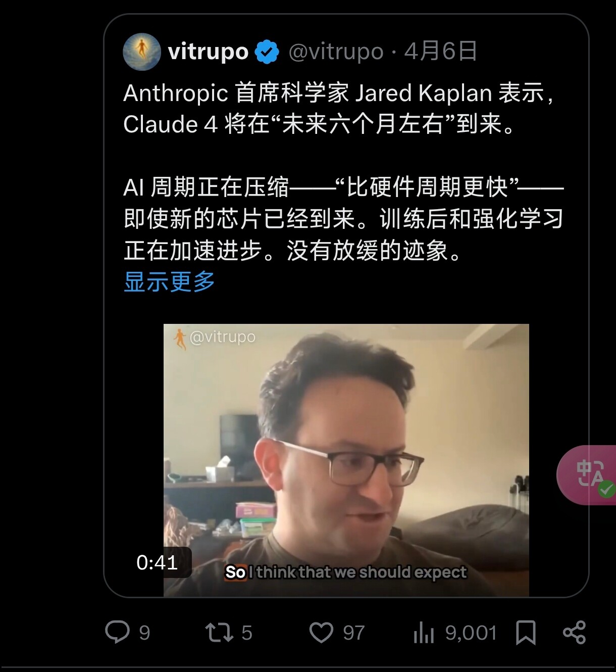Click the repost arrows icon

click(219, 633)
